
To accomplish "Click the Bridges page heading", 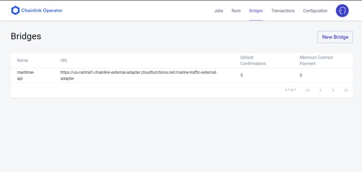I will click(x=26, y=36).
